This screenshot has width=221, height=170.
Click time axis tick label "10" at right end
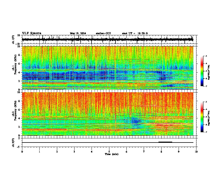tap(196, 152)
